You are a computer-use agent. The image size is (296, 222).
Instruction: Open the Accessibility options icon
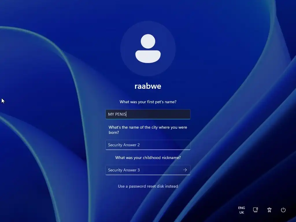click(x=269, y=210)
